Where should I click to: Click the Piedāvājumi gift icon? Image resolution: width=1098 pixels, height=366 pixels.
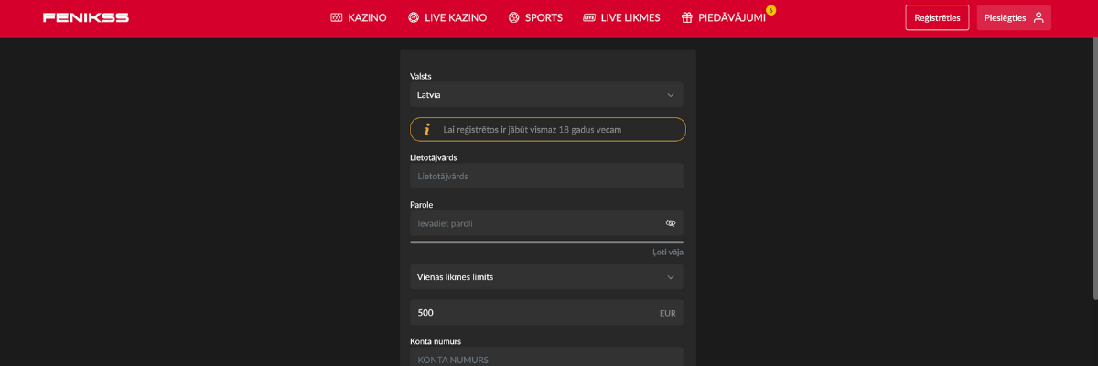(687, 17)
